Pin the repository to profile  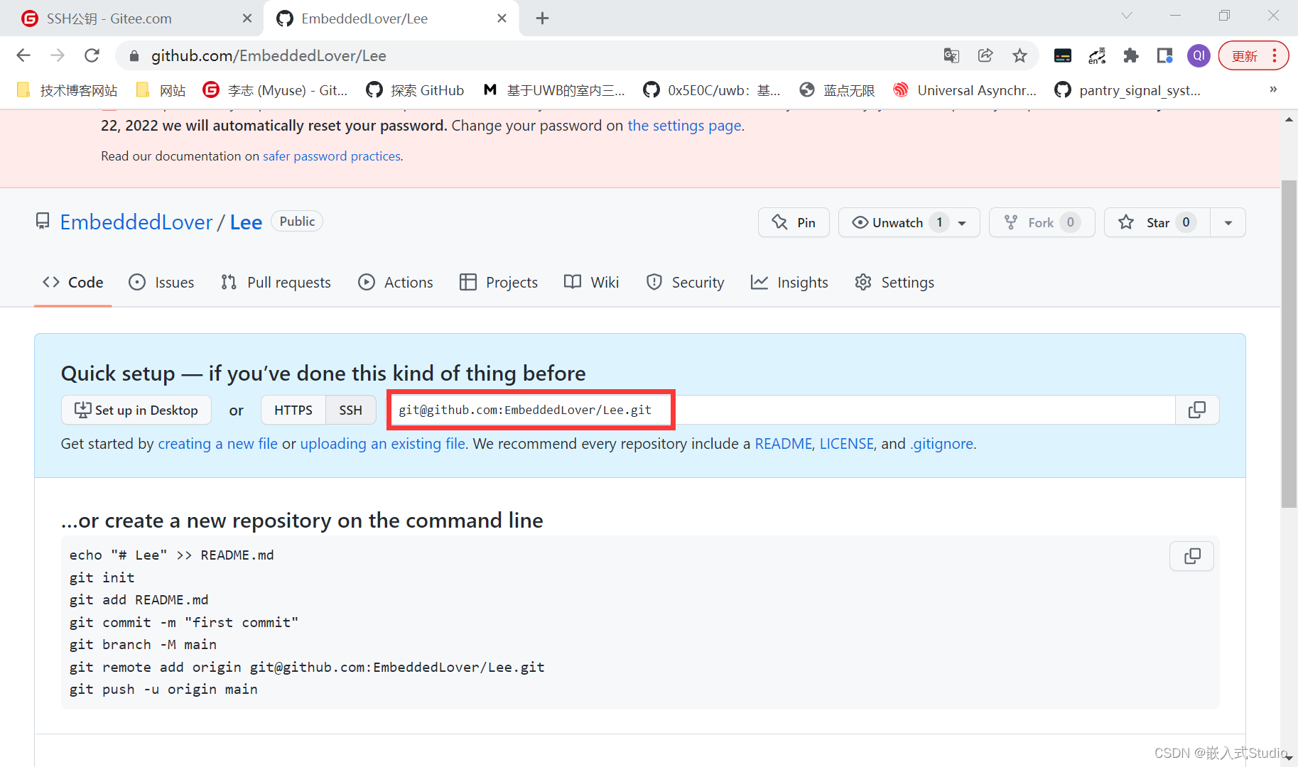click(x=794, y=222)
